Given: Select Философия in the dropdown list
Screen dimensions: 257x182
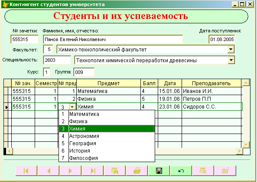Looking at the screenshot, I should pyautogui.click(x=107, y=158).
